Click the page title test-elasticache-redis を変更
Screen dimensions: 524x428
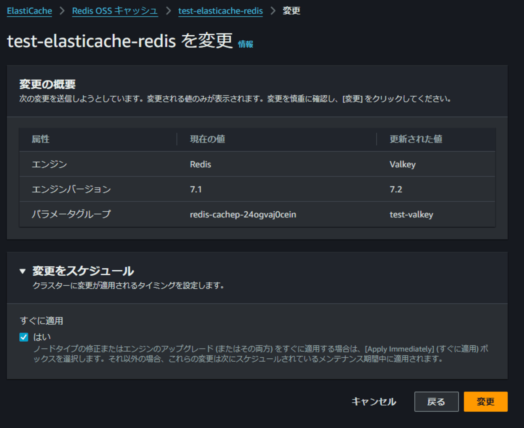coord(120,41)
